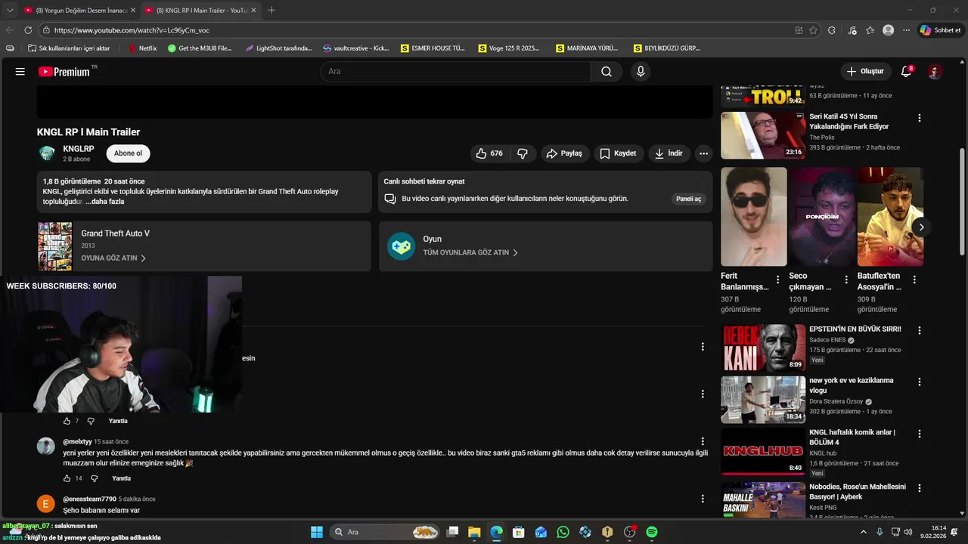Open the Netflix bookmark

pyautogui.click(x=142, y=48)
